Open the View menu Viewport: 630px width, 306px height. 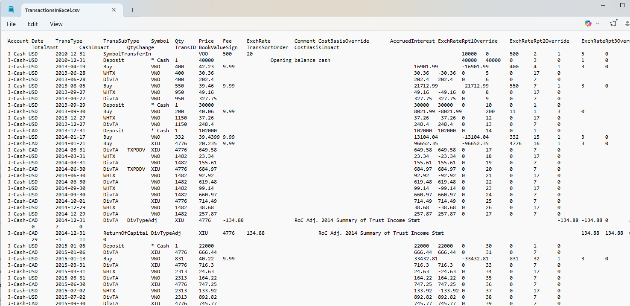pyautogui.click(x=56, y=24)
